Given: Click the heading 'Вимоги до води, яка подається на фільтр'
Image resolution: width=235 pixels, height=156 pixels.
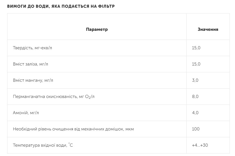Looking at the screenshot, I should [x=61, y=6].
